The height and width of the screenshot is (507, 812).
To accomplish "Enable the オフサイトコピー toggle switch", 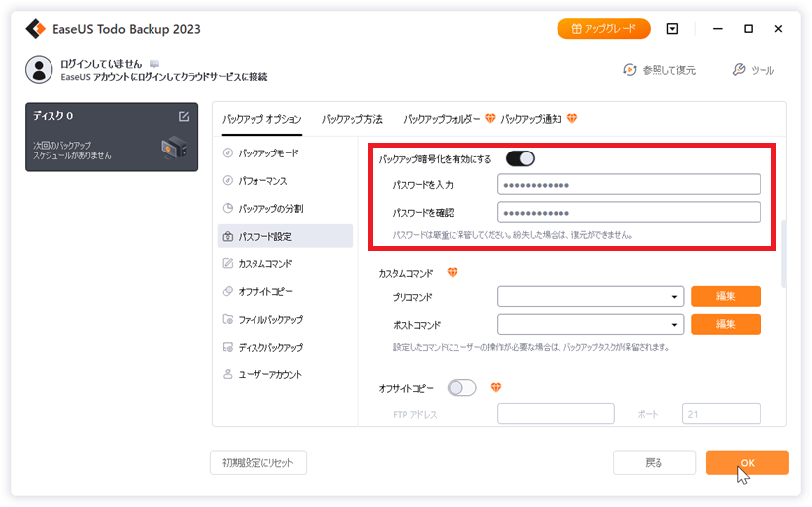I will click(x=462, y=387).
